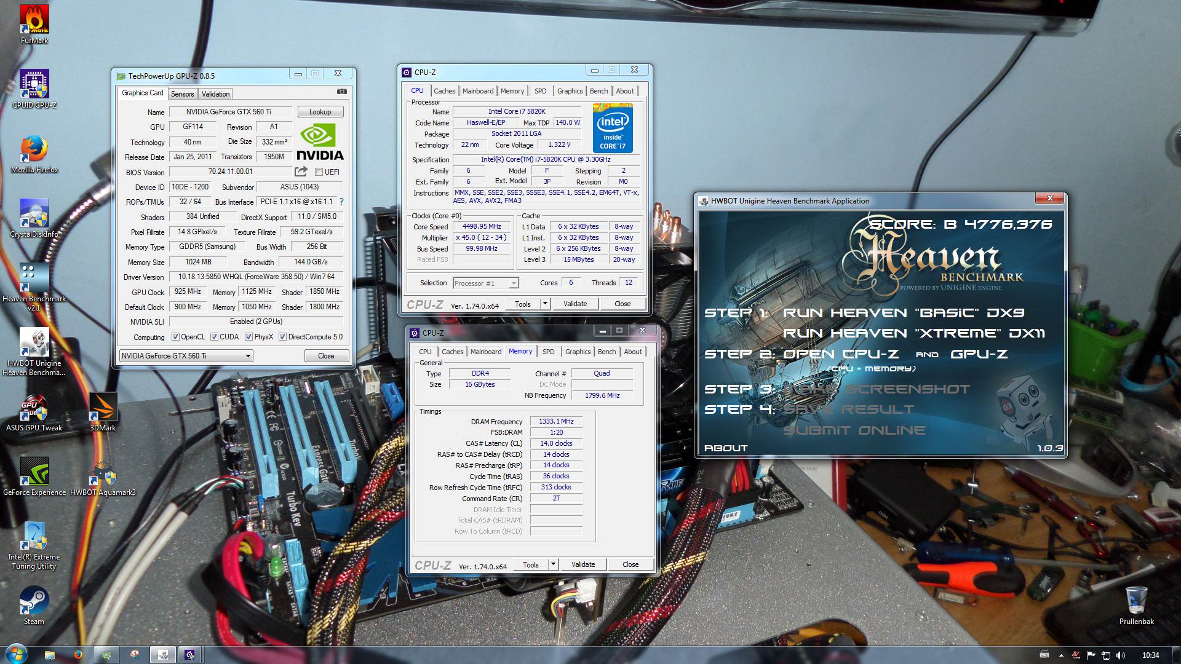Image resolution: width=1181 pixels, height=664 pixels.
Task: Select the HWBOT Unigine Heaven desktop icon
Action: coord(34,352)
